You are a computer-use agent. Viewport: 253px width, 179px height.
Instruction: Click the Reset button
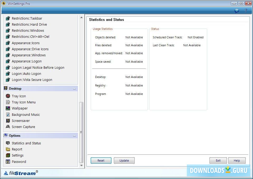(101, 160)
